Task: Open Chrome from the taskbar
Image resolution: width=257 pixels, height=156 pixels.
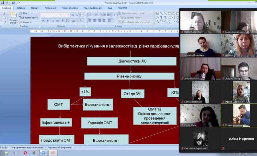Action: click(x=34, y=153)
